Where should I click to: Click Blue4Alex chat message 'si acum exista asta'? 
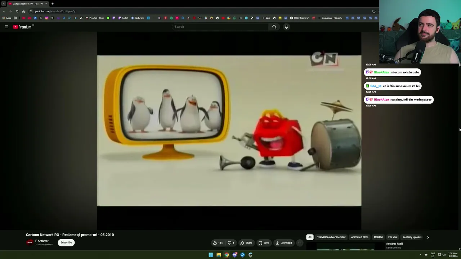point(392,72)
